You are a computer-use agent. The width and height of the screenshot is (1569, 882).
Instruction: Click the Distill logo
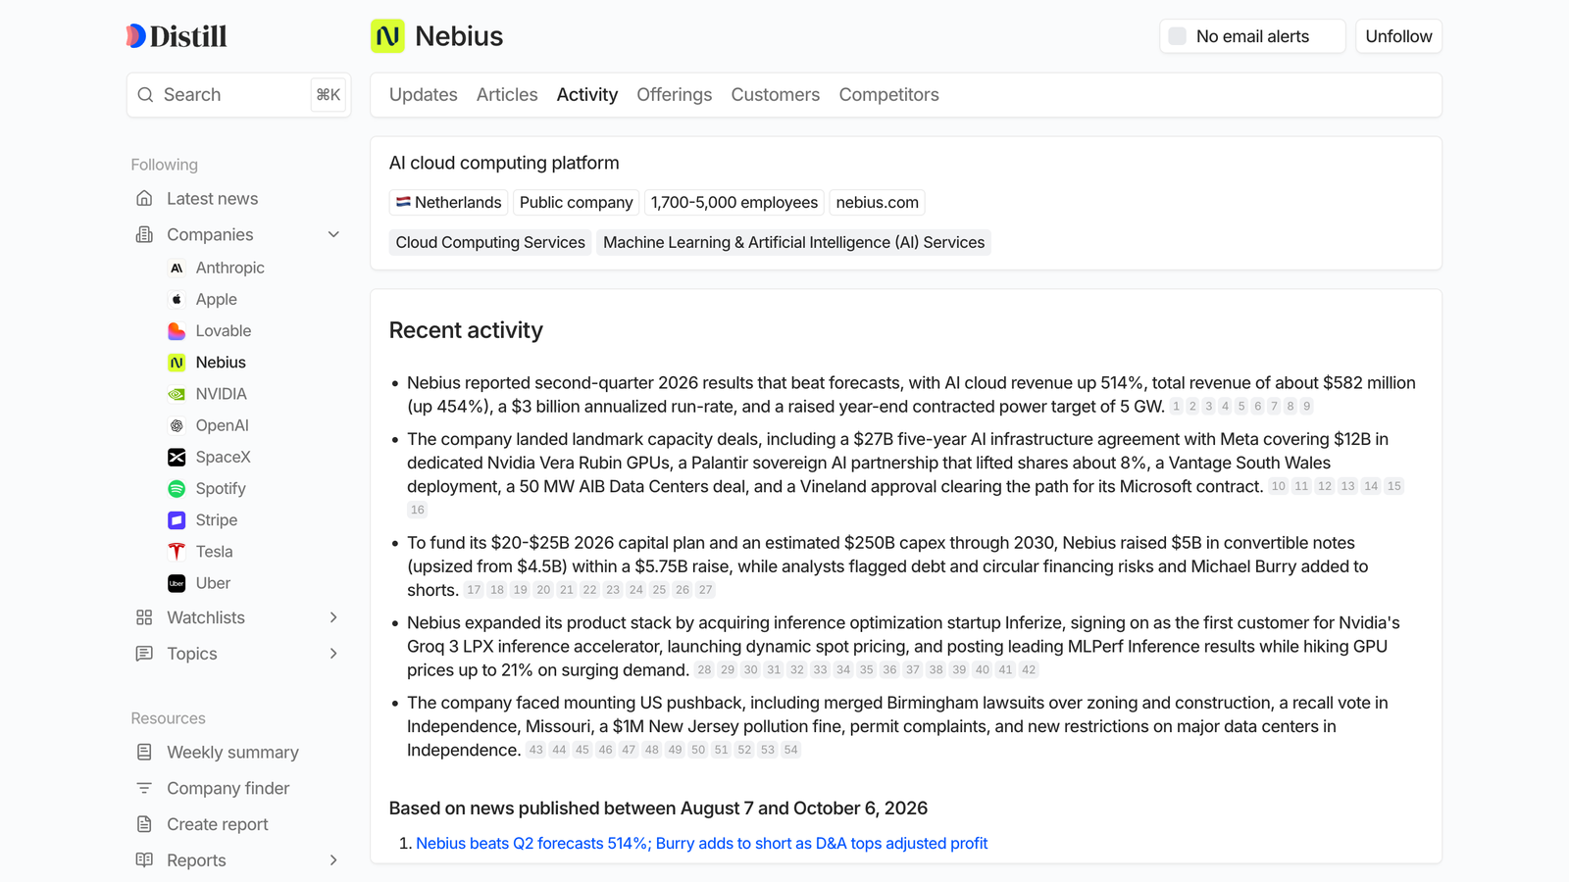[x=177, y=36]
